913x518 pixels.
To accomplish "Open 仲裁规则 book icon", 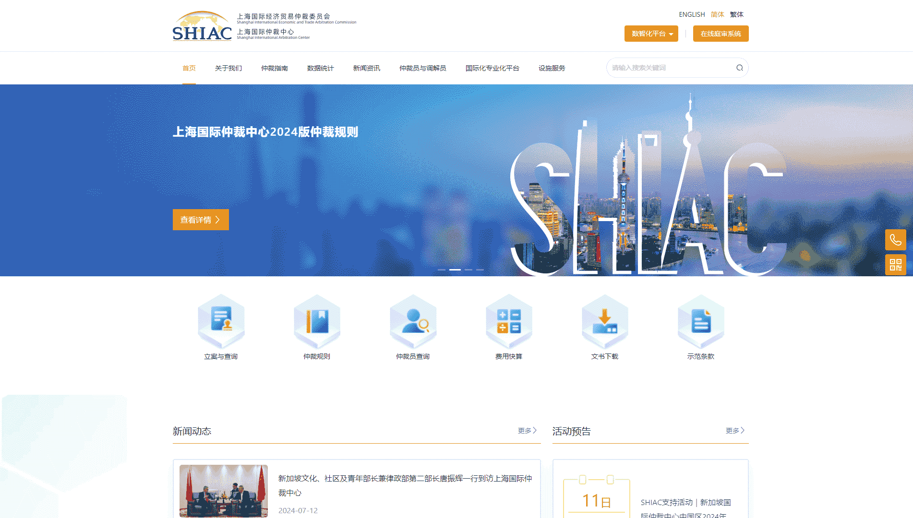I will coord(317,321).
